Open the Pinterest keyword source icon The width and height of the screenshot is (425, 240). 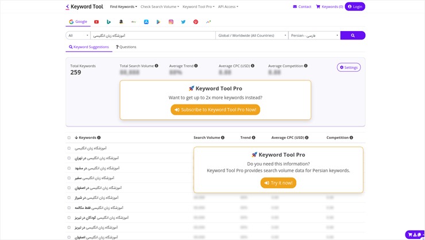[x=196, y=22]
